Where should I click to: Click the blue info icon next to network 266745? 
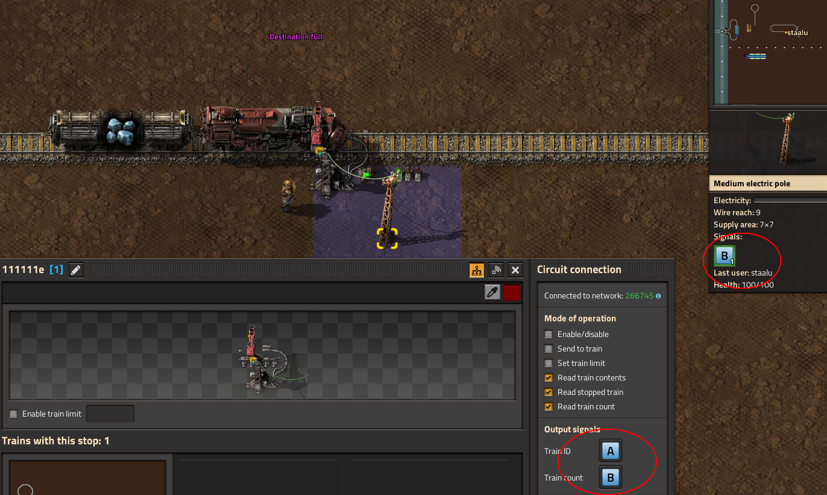(x=658, y=296)
